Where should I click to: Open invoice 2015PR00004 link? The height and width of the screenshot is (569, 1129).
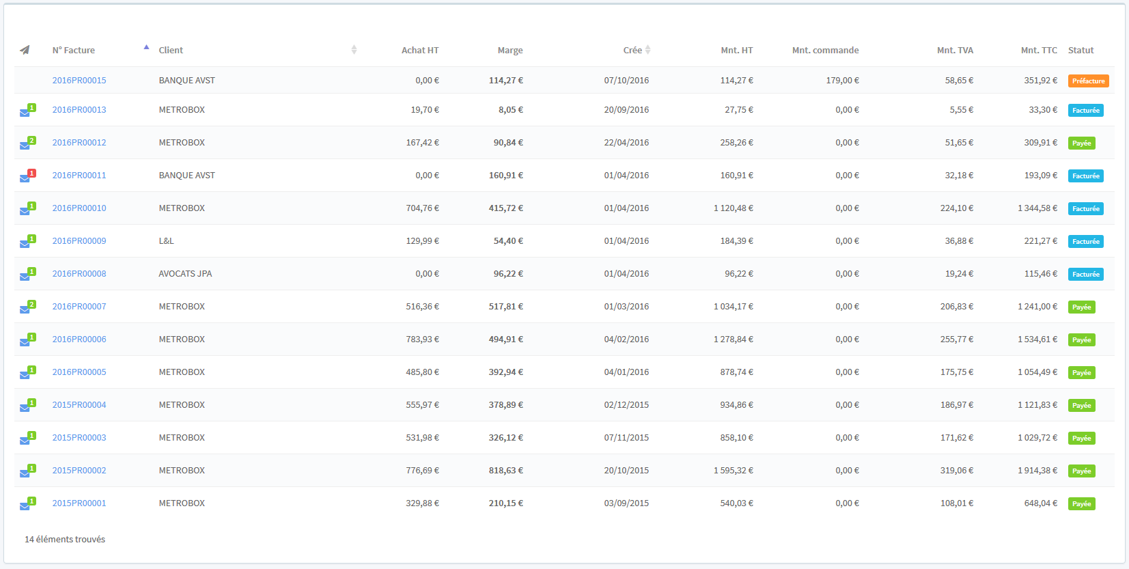point(79,404)
